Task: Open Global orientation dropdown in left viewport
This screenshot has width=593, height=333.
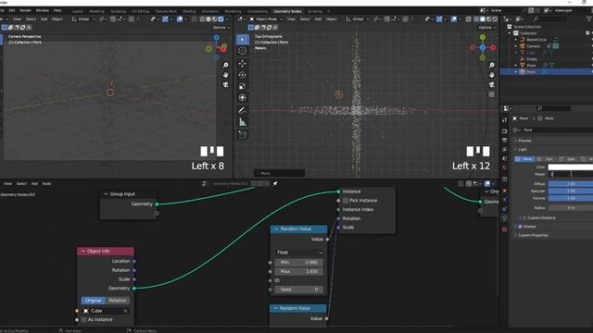Action: pos(83,18)
